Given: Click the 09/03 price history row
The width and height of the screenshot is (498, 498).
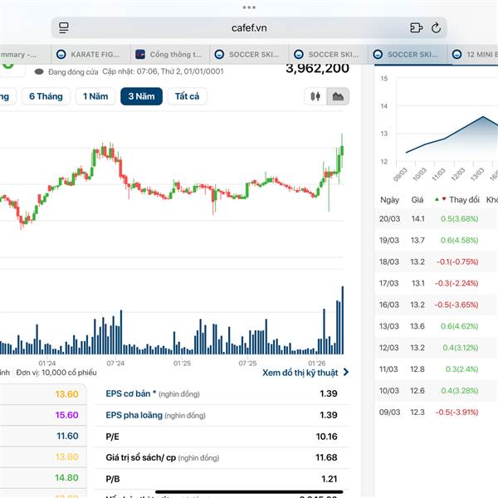Looking at the screenshot, I should 437,413.
